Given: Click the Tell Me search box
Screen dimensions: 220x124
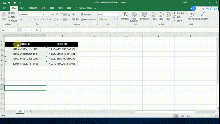Looking at the screenshot, I should pyautogui.click(x=85, y=8).
